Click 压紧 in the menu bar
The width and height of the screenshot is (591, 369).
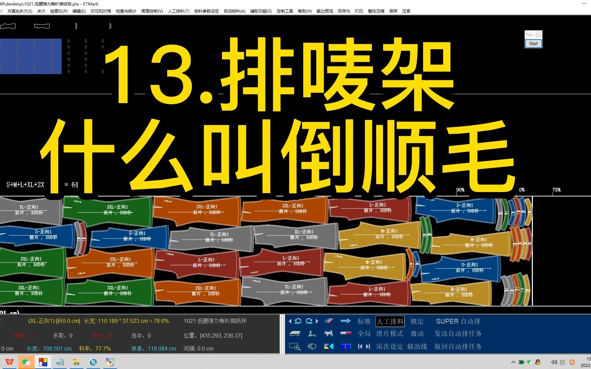click(406, 11)
